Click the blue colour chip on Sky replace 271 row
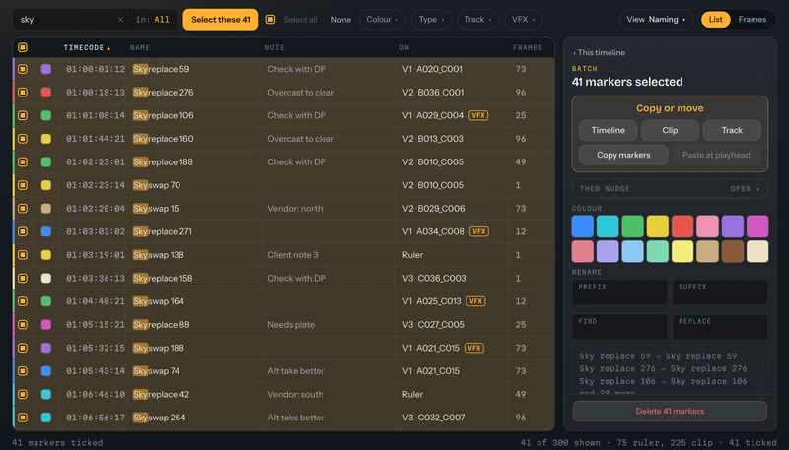Viewport: 789px width, 450px height. tap(45, 231)
